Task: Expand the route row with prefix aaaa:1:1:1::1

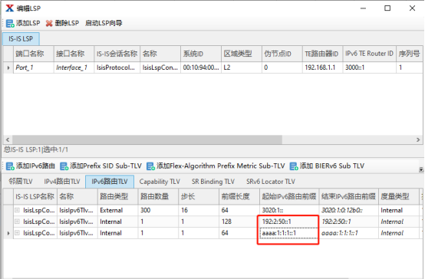Action: click(17, 233)
